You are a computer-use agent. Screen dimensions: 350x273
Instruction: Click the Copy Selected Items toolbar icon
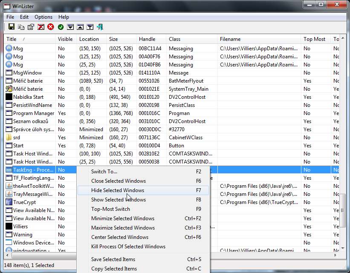21,27
